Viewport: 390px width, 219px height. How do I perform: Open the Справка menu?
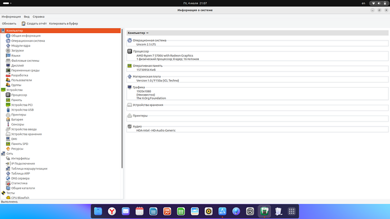(39, 17)
